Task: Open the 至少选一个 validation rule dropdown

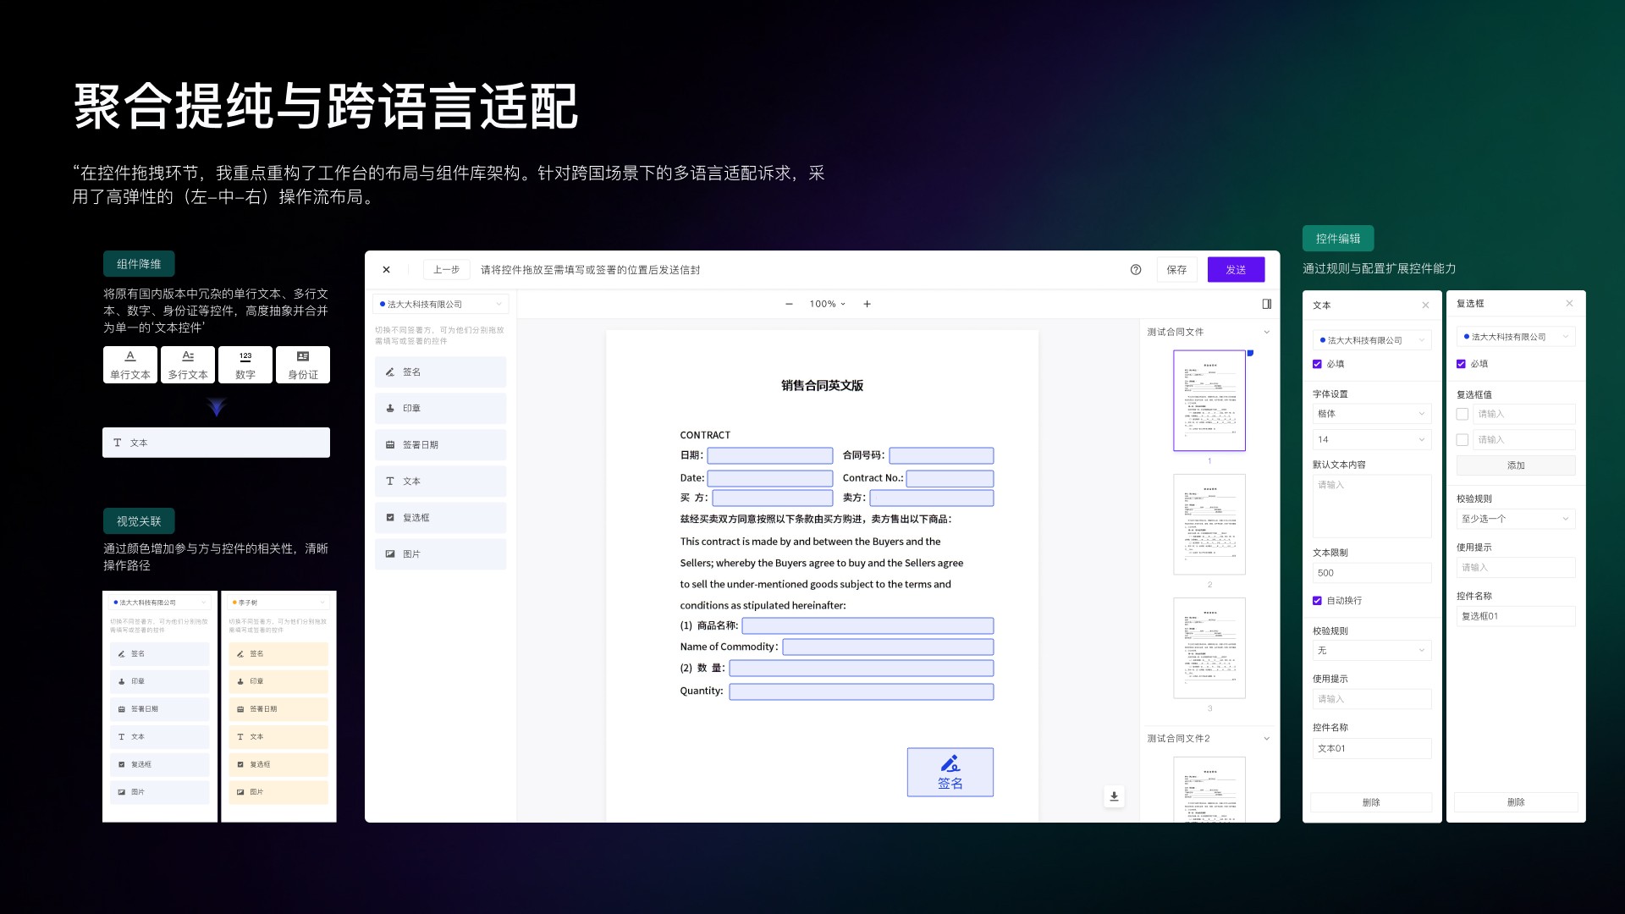Action: tap(1515, 519)
